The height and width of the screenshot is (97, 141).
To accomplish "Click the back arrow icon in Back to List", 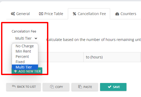I will 14,86.
